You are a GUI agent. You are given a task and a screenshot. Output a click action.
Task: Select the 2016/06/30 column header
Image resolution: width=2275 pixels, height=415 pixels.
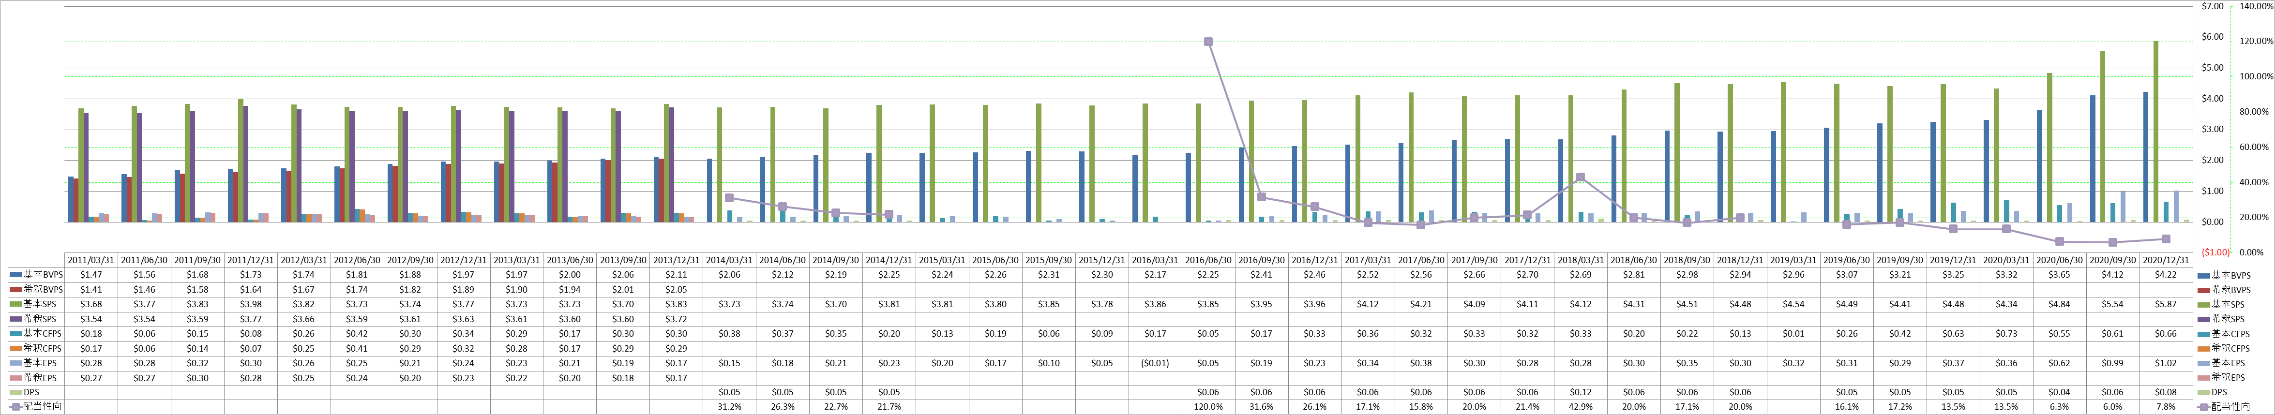1208,261
